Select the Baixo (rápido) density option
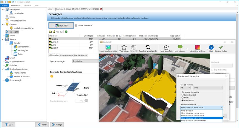Screen dimensions: 239x128 [183, 95]
